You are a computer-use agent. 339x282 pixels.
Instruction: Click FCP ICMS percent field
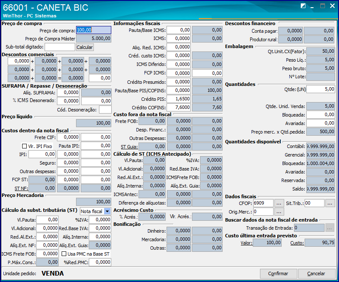(178, 73)
